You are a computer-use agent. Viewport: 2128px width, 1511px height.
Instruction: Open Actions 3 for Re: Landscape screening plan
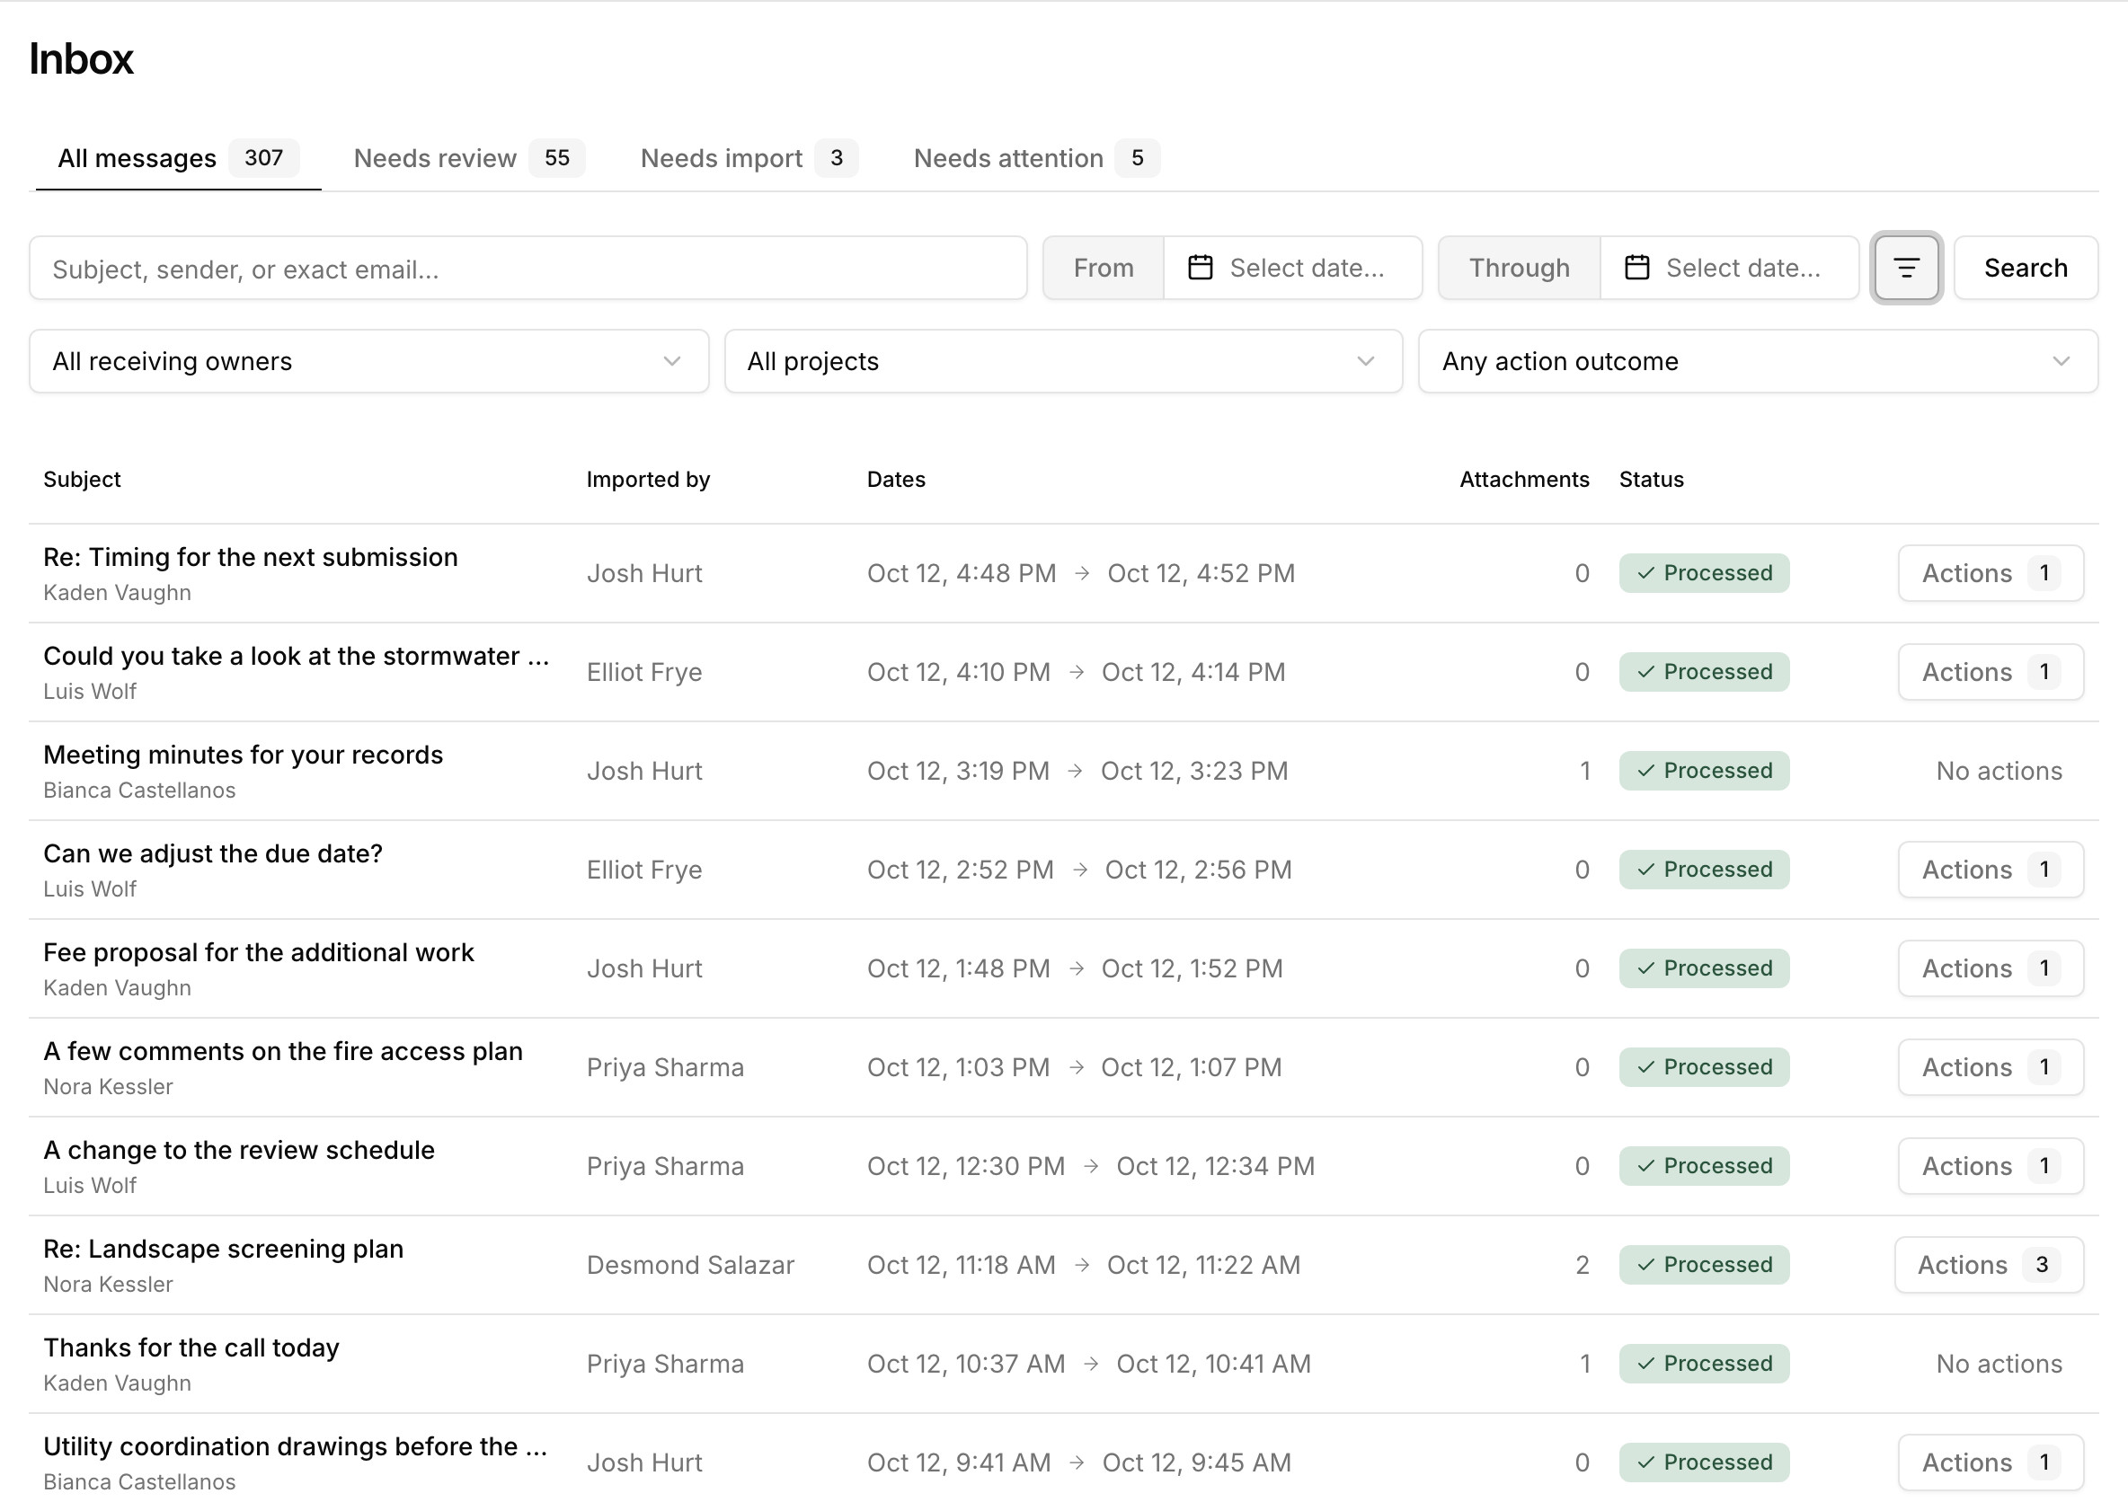click(x=1989, y=1266)
